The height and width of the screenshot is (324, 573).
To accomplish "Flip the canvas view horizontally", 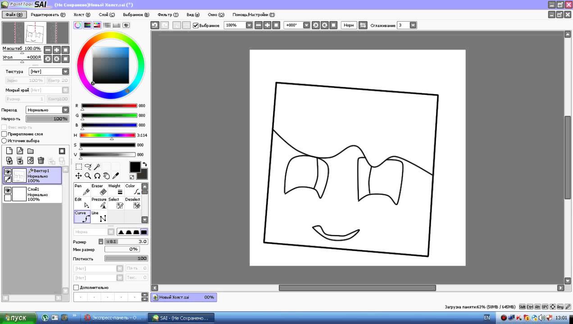I will pyautogui.click(x=363, y=25).
